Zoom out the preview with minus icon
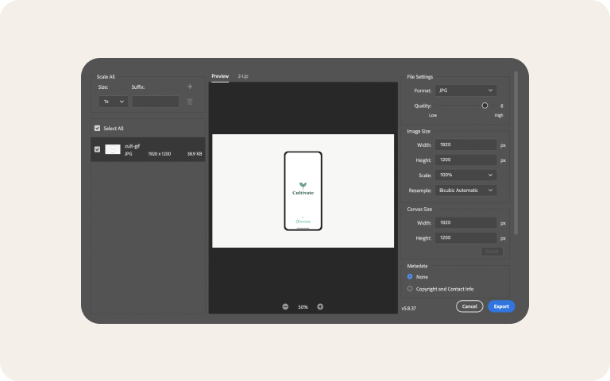This screenshot has height=381, width=610. coord(286,306)
